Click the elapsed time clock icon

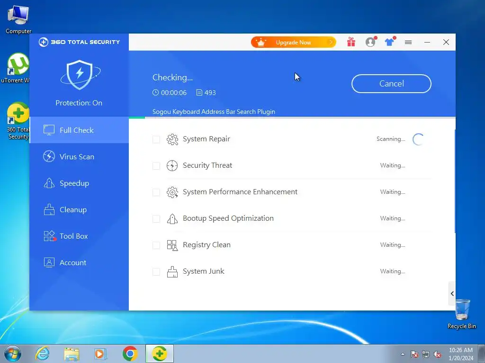pos(155,93)
